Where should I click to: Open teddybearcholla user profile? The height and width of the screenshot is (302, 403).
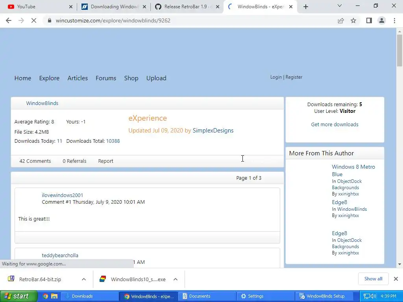click(x=60, y=255)
